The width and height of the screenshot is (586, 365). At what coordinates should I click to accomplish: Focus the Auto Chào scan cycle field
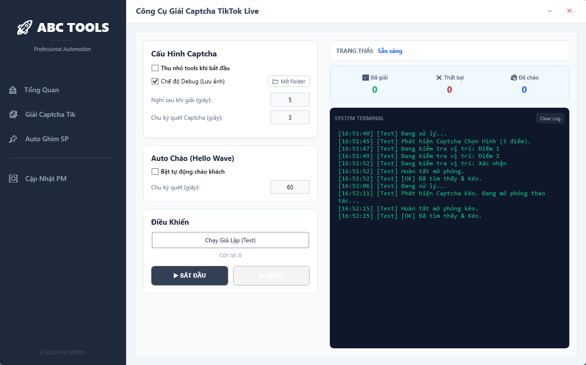[290, 187]
